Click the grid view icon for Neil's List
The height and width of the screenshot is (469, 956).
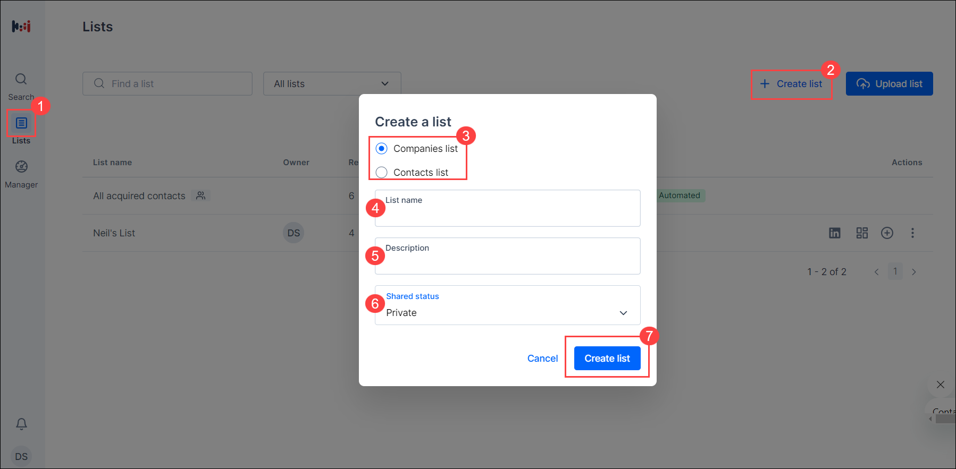point(862,233)
